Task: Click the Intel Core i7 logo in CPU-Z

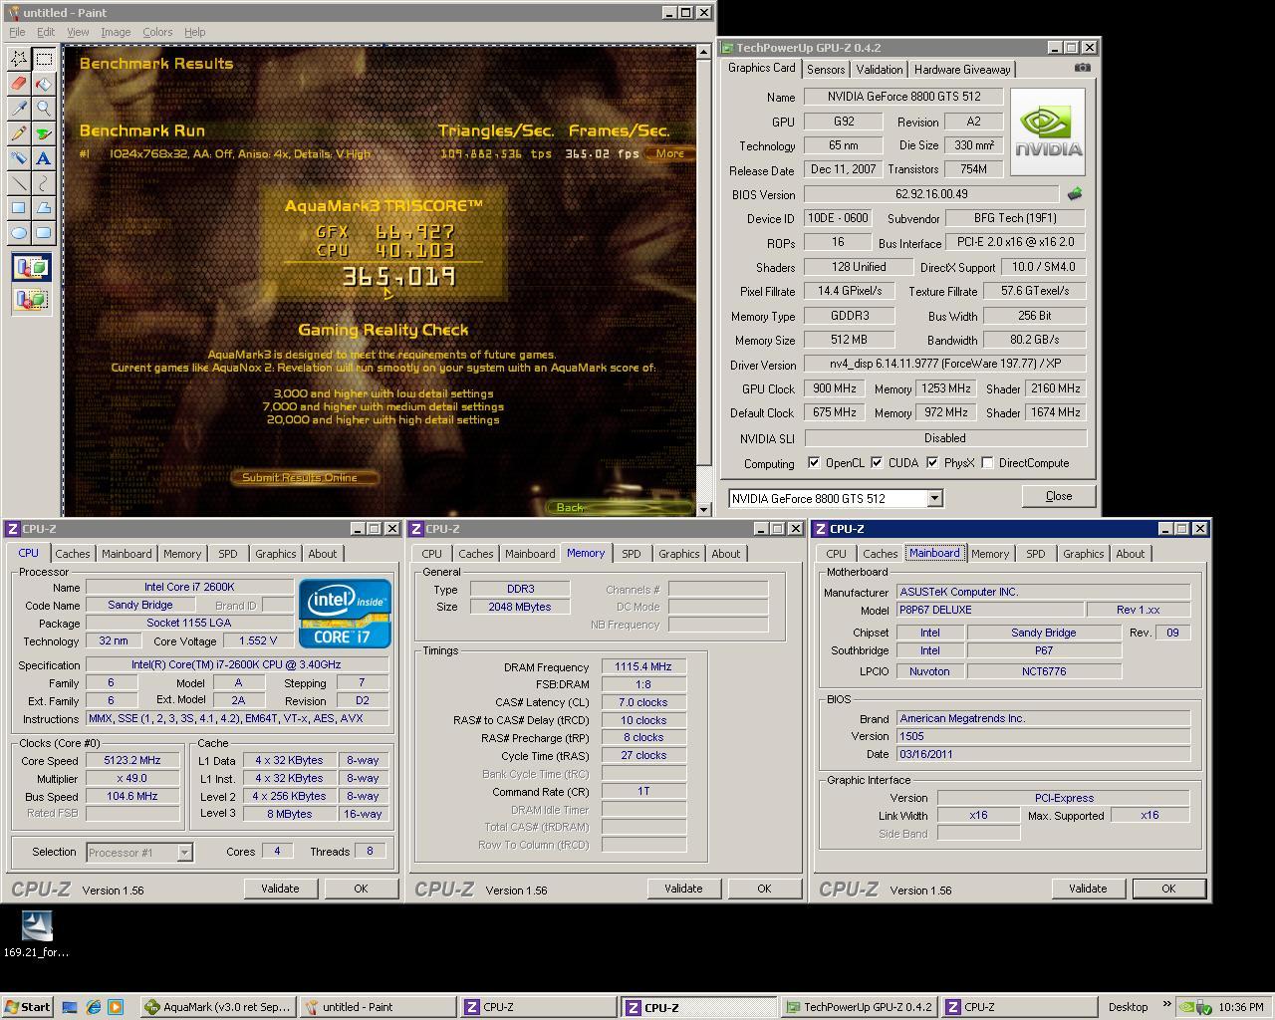Action: (345, 614)
